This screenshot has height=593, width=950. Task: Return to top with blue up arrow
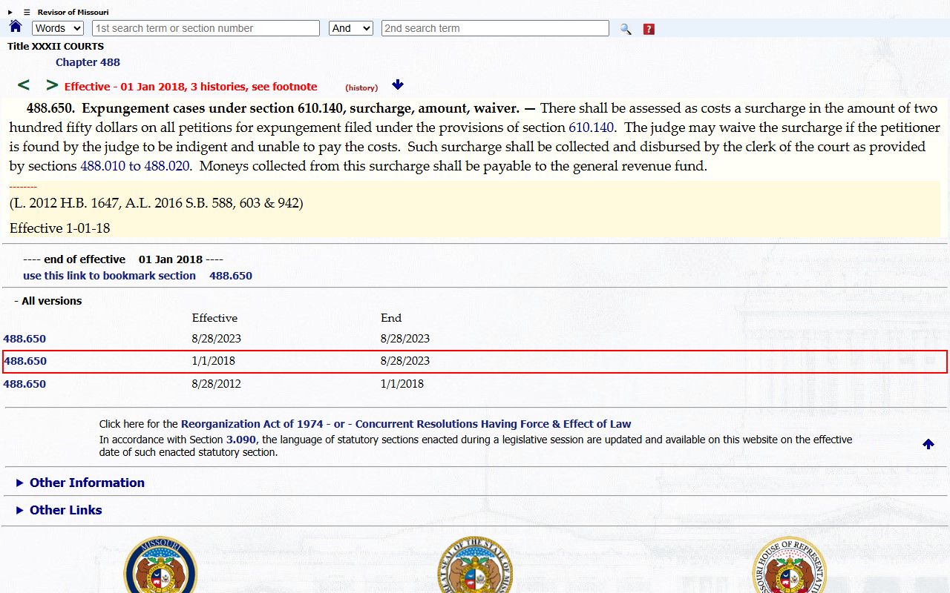(928, 444)
